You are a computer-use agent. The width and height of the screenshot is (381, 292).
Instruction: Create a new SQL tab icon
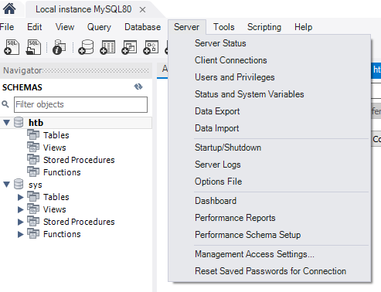point(12,47)
